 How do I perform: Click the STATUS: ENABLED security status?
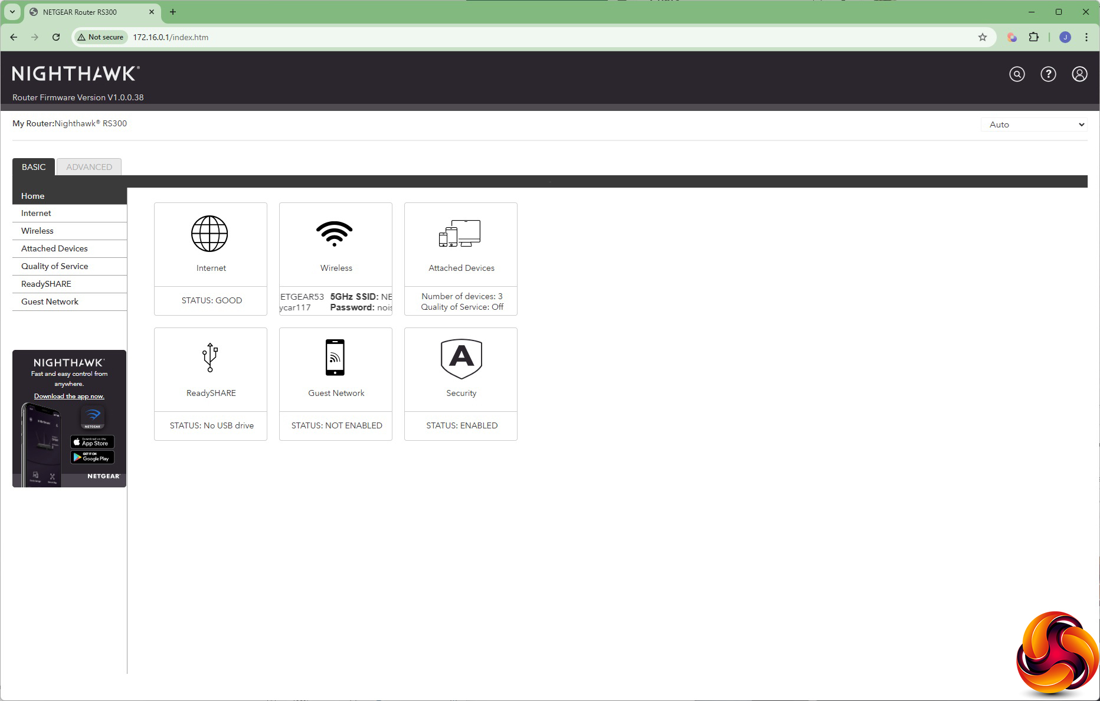point(461,426)
